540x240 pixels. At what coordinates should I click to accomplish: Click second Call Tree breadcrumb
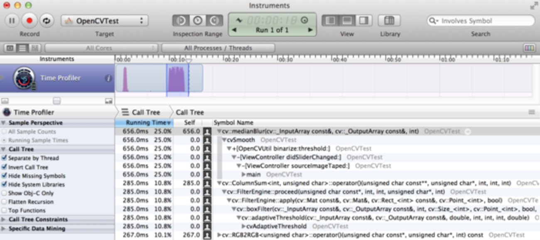190,112
